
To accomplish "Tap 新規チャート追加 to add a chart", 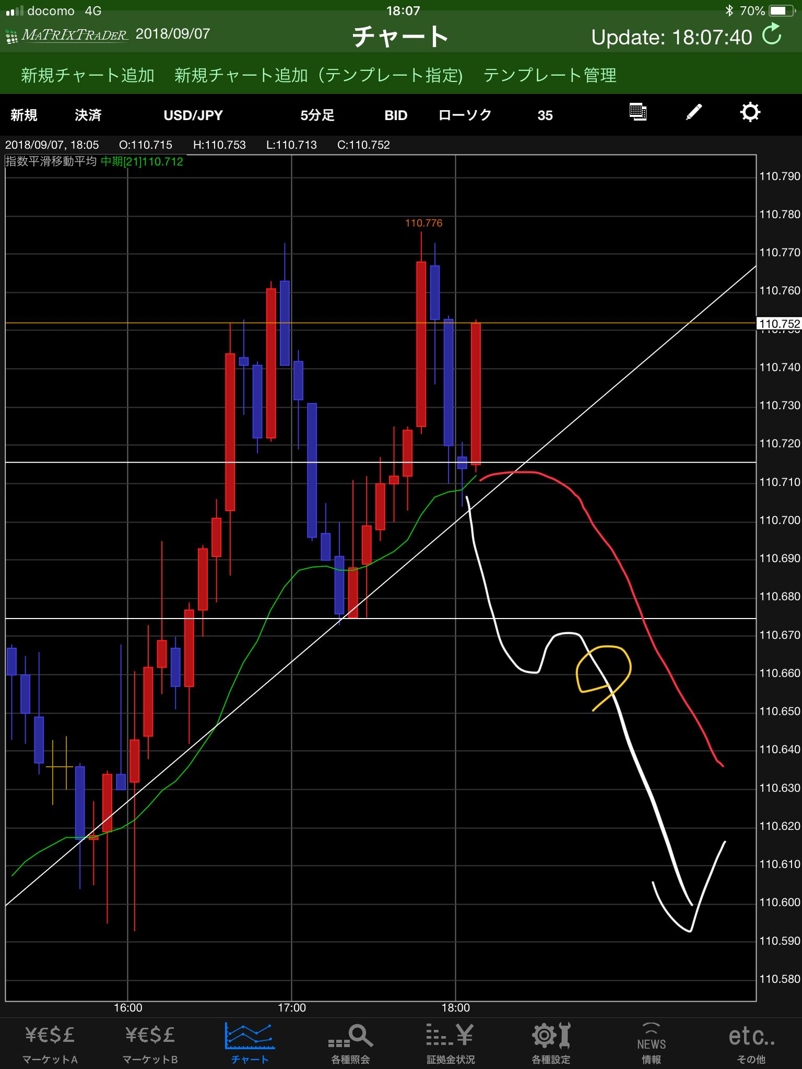I will (x=88, y=75).
